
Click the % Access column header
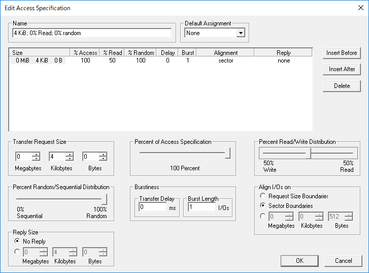pos(85,53)
